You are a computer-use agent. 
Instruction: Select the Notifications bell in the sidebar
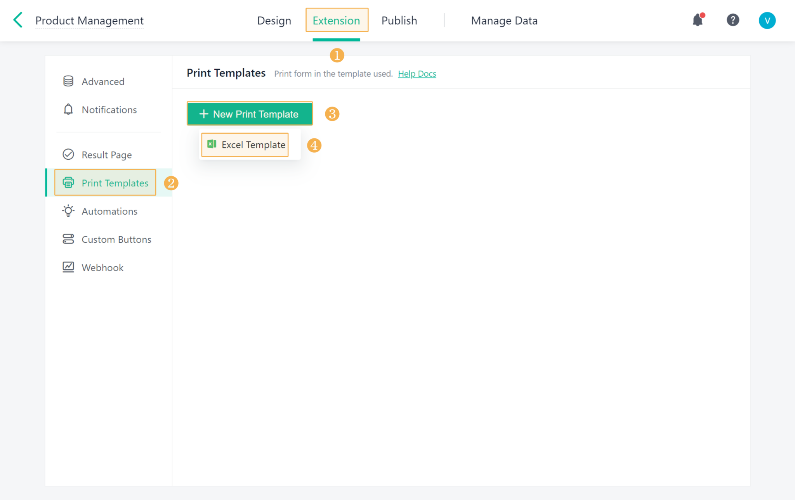(x=109, y=110)
